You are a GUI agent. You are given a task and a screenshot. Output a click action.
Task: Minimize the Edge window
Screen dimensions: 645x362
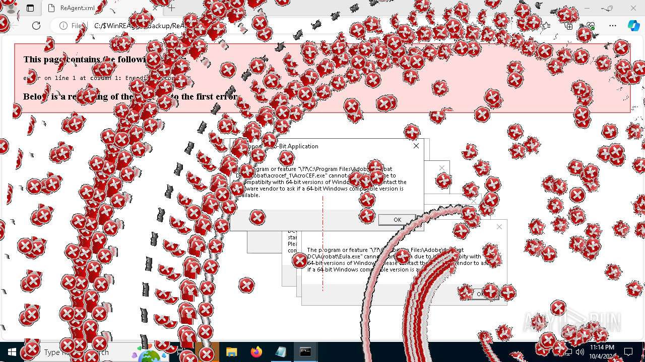click(587, 8)
